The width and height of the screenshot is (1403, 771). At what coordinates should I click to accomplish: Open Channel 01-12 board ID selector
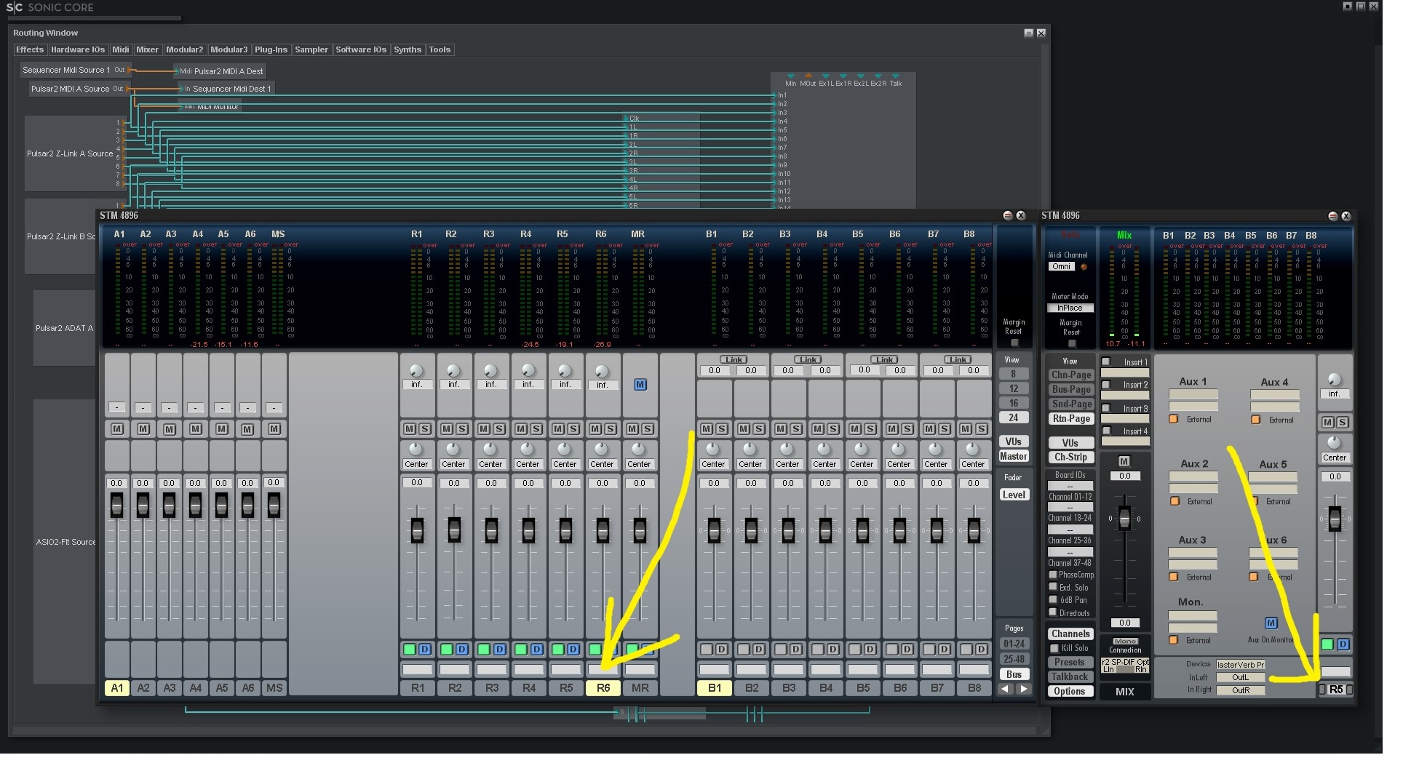coord(1070,487)
